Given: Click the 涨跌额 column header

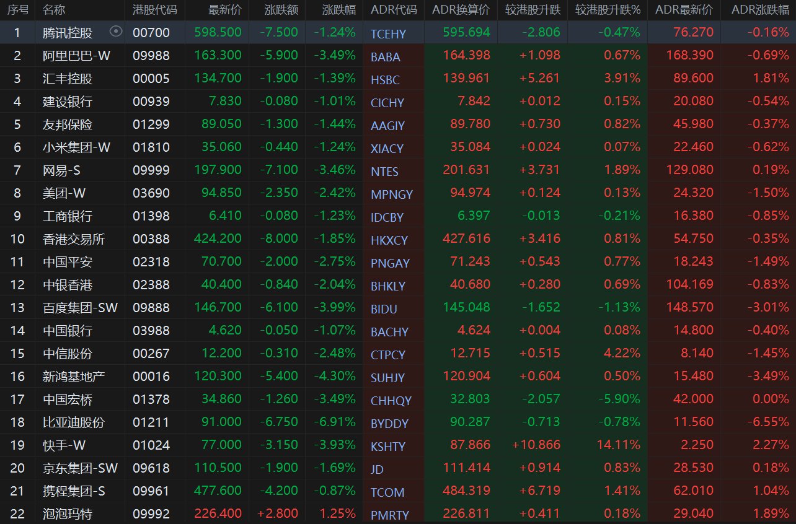Looking at the screenshot, I should coord(281,10).
